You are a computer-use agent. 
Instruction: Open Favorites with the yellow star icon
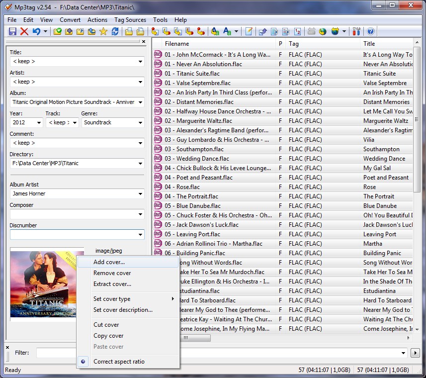point(103,31)
